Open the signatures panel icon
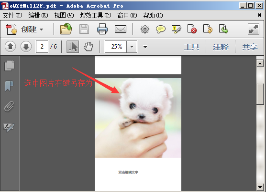The image size is (266, 192). pyautogui.click(x=9, y=127)
